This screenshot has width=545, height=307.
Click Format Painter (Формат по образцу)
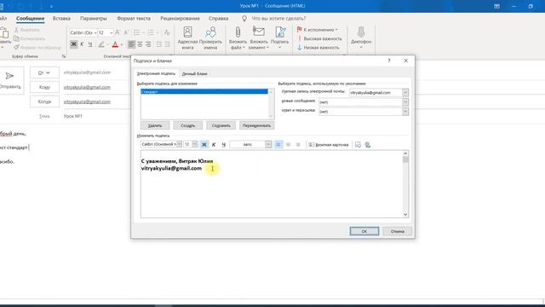pos(37,48)
